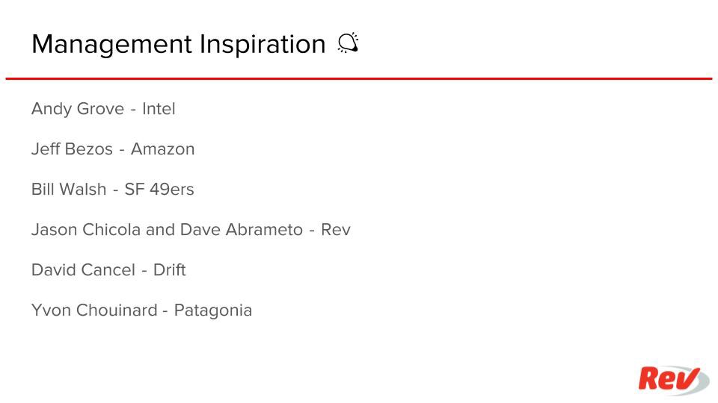Viewport: 718px width, 403px height.
Task: Click the red horizontal divider line
Action: [x=359, y=78]
